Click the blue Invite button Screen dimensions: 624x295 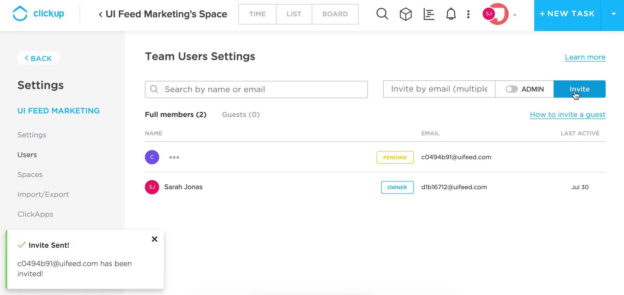(579, 89)
